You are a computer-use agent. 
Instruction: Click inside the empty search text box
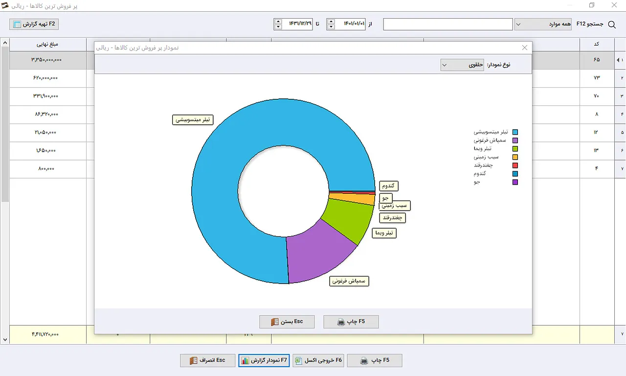tap(448, 24)
